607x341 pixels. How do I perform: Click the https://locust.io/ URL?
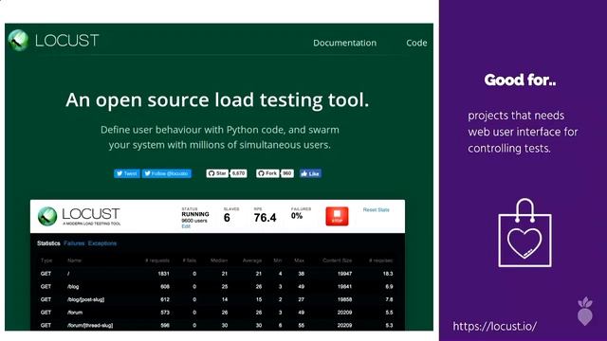pos(495,326)
